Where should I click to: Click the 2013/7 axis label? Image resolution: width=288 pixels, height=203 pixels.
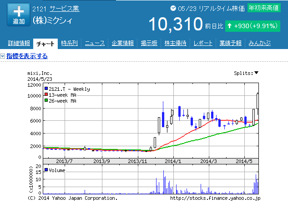(64, 161)
